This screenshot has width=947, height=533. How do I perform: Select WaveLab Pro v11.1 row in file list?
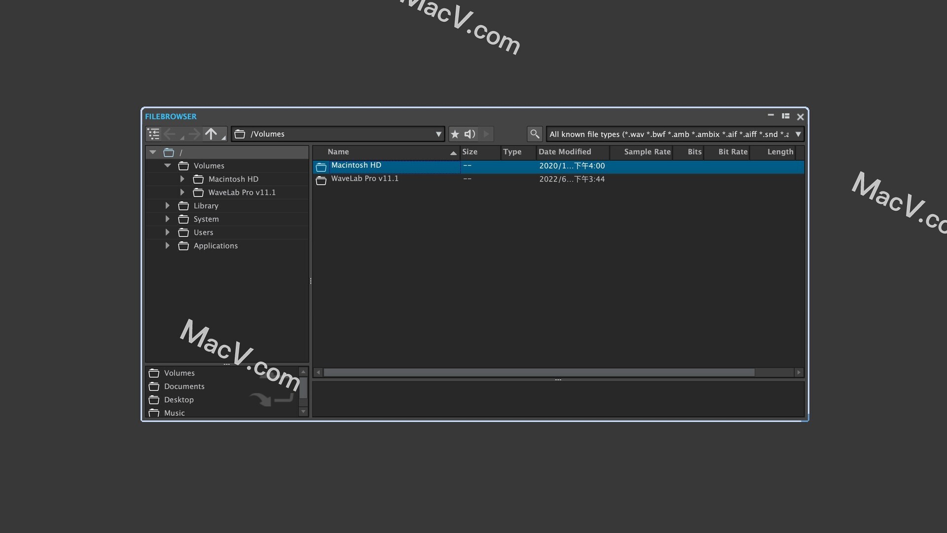click(558, 180)
